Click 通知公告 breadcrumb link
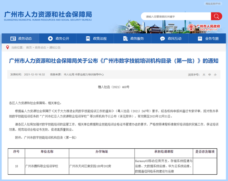228x181 pixels. pyautogui.click(x=55, y=47)
